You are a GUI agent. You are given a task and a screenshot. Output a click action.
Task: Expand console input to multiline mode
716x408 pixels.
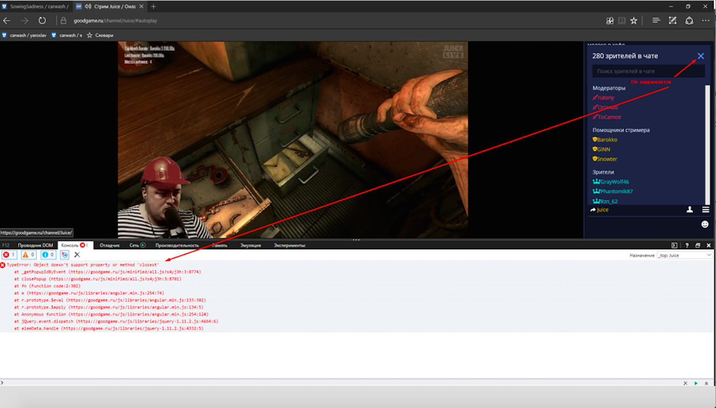point(706,383)
